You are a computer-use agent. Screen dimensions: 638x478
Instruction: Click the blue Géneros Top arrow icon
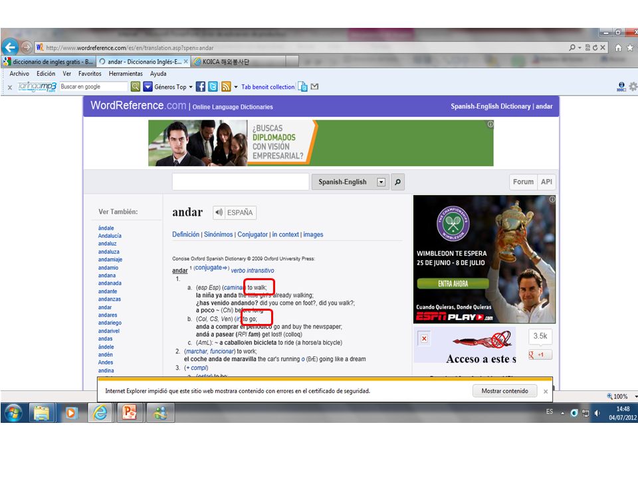[148, 86]
